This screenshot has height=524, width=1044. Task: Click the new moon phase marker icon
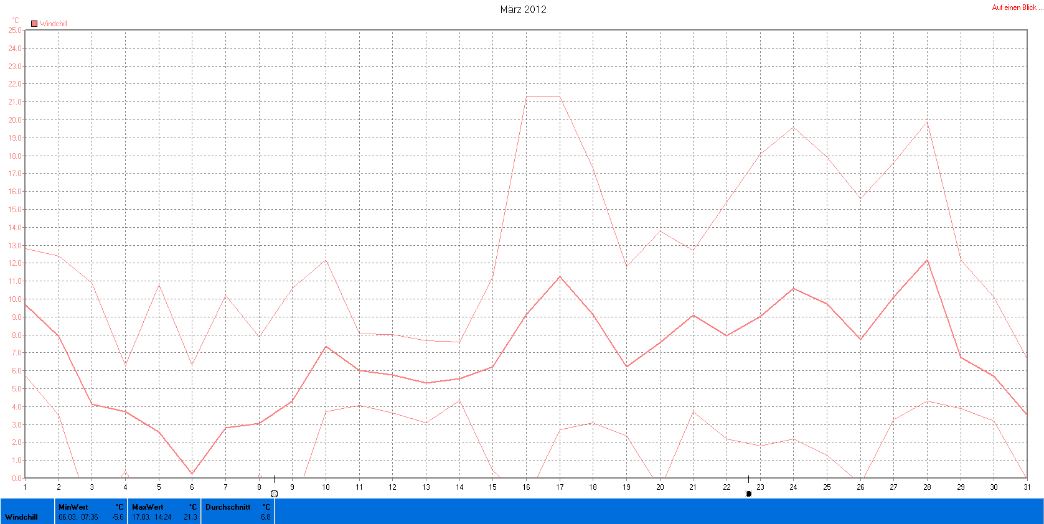tap(748, 494)
